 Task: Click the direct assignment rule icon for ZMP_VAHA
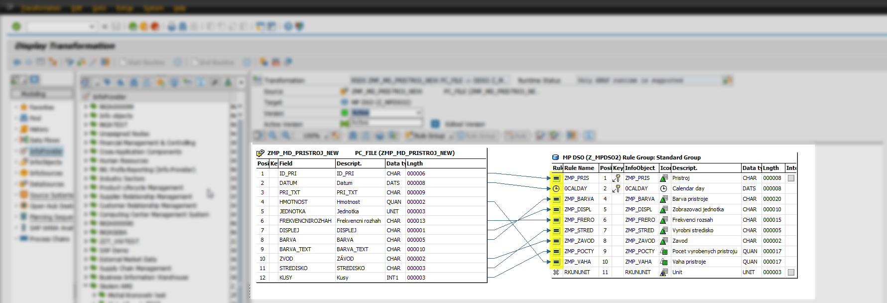pyautogui.click(x=556, y=262)
